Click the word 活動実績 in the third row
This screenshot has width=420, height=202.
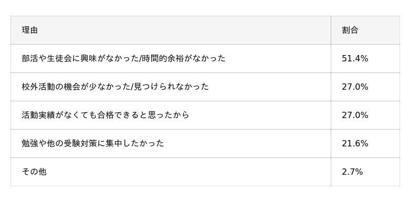tap(38, 115)
